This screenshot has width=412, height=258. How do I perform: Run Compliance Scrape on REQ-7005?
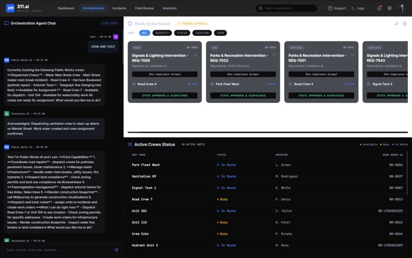pos(165,74)
